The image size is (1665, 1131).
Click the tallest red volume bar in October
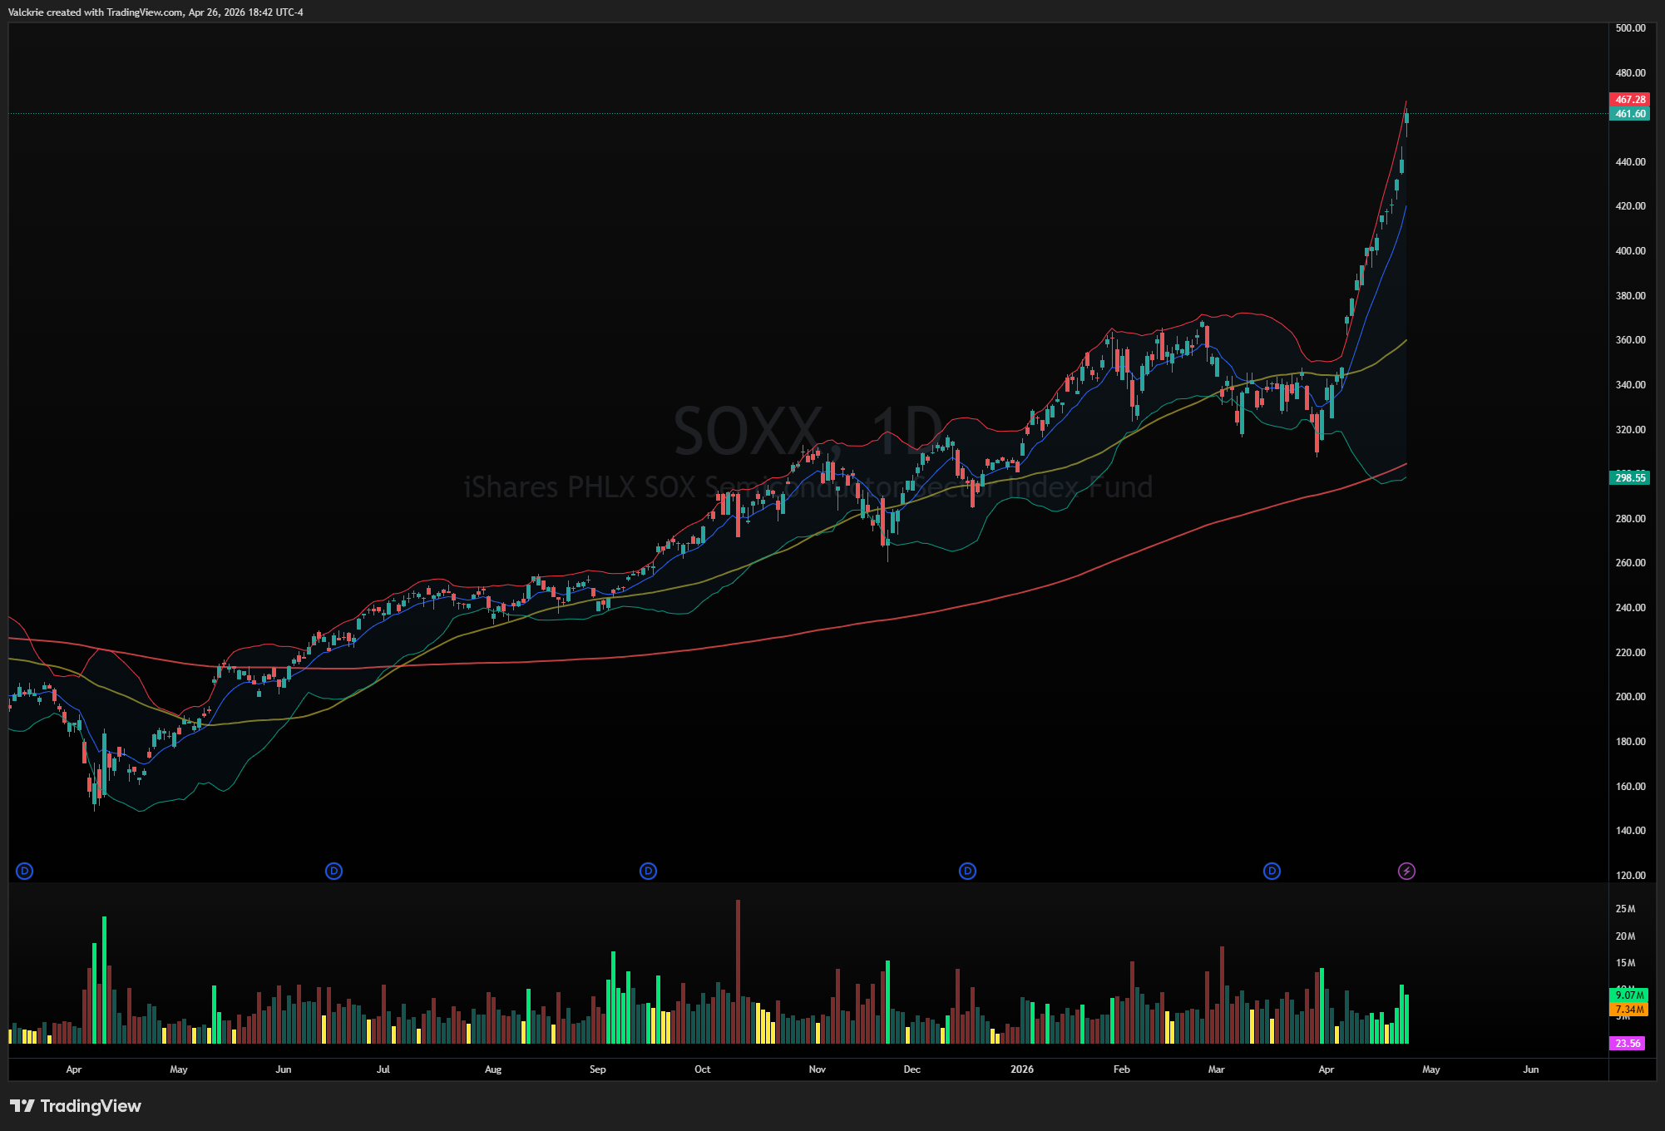point(738,970)
